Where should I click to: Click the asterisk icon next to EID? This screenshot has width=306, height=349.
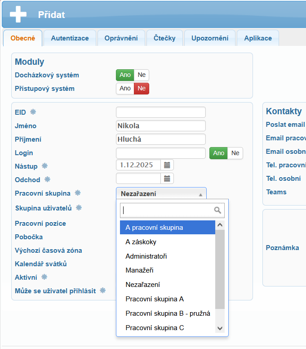pyautogui.click(x=33, y=112)
